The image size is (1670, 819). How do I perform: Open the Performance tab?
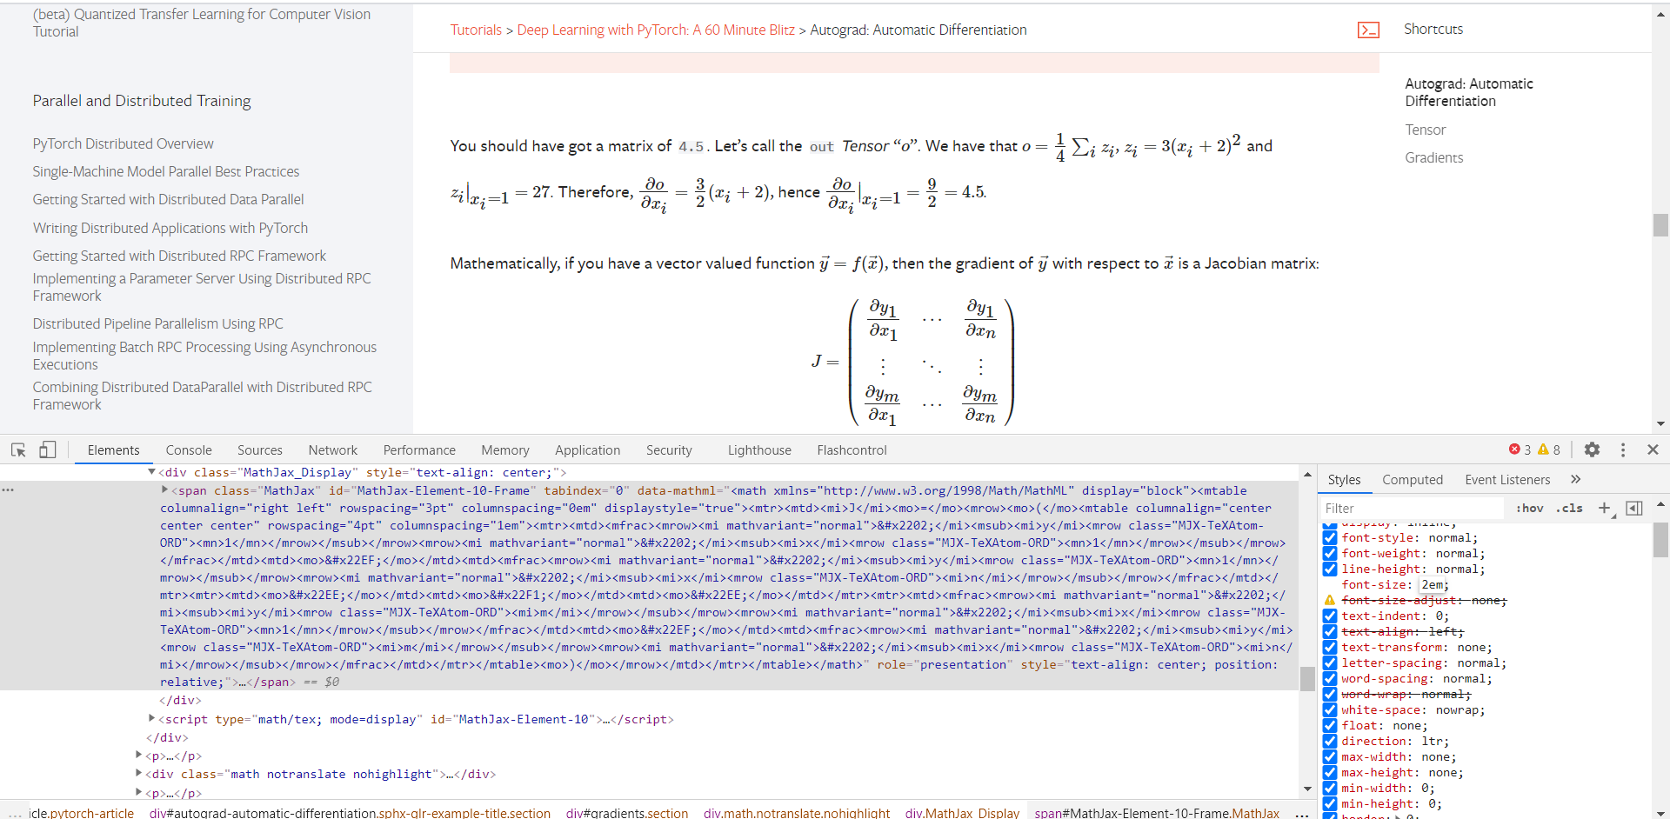coord(419,449)
